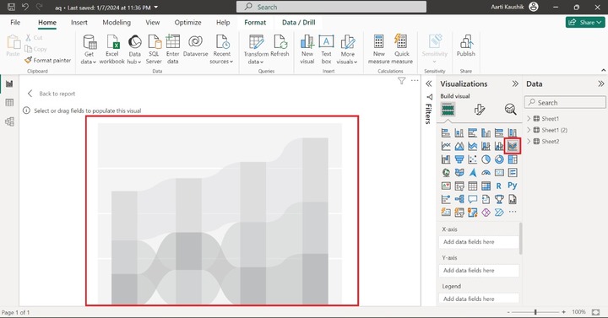Select the Power Apps visual
This screenshot has height=318, width=608.
(486, 213)
